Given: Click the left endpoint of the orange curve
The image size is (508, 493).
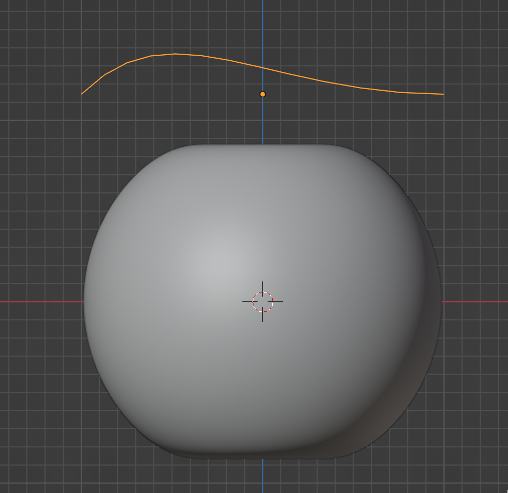Looking at the screenshot, I should 82,94.
